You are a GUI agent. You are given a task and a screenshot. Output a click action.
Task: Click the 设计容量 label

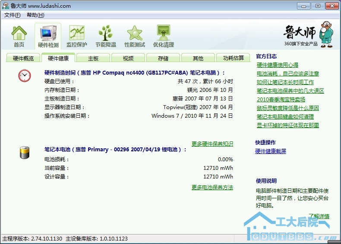pyautogui.click(x=57, y=176)
